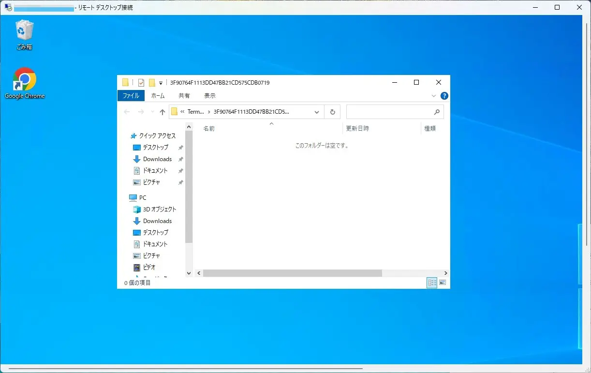The width and height of the screenshot is (591, 373).
Task: Switch to details view layout
Action: click(x=431, y=283)
